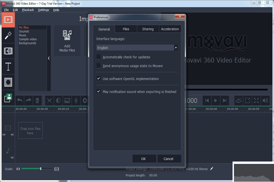Click the Record audio microphone icon

pos(76,100)
